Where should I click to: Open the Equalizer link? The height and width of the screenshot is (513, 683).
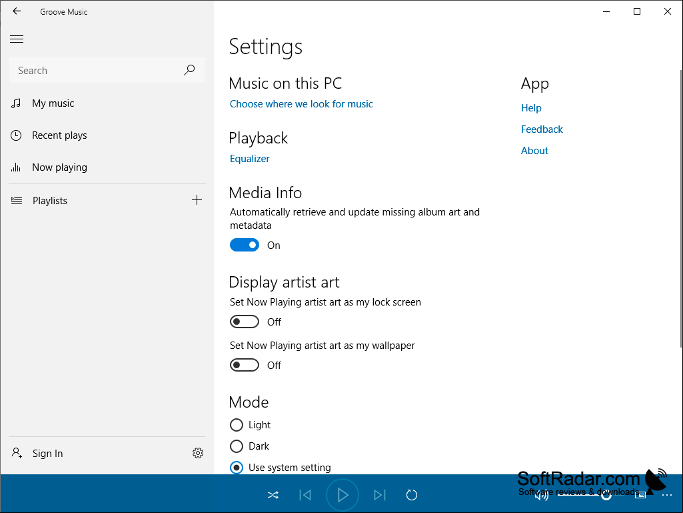point(250,159)
